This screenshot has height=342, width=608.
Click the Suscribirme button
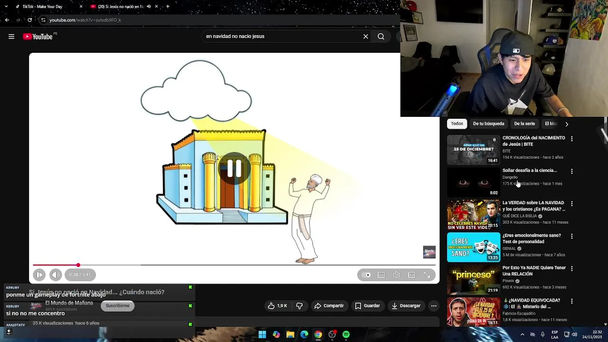point(118,306)
